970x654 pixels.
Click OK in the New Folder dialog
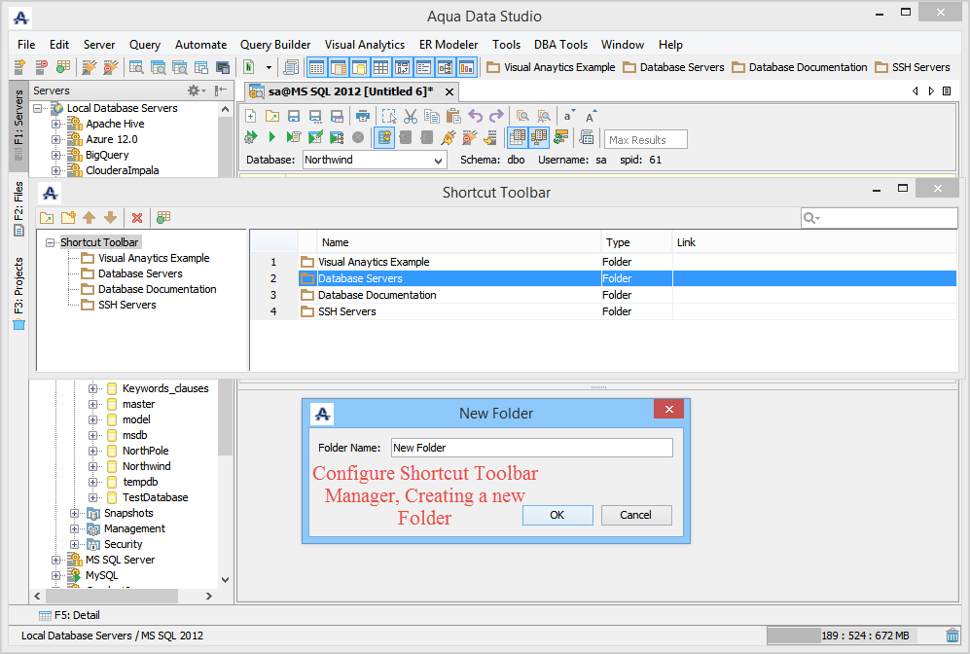[557, 515]
